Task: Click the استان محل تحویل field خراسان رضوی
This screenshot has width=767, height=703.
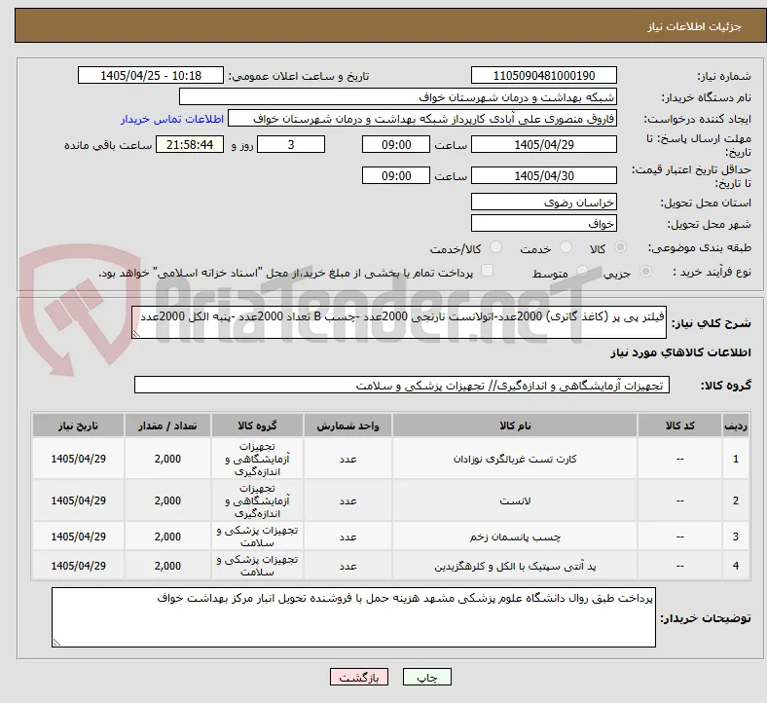Action: point(544,203)
